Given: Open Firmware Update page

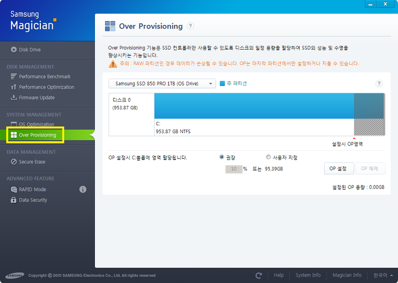Looking at the screenshot, I should click(37, 97).
